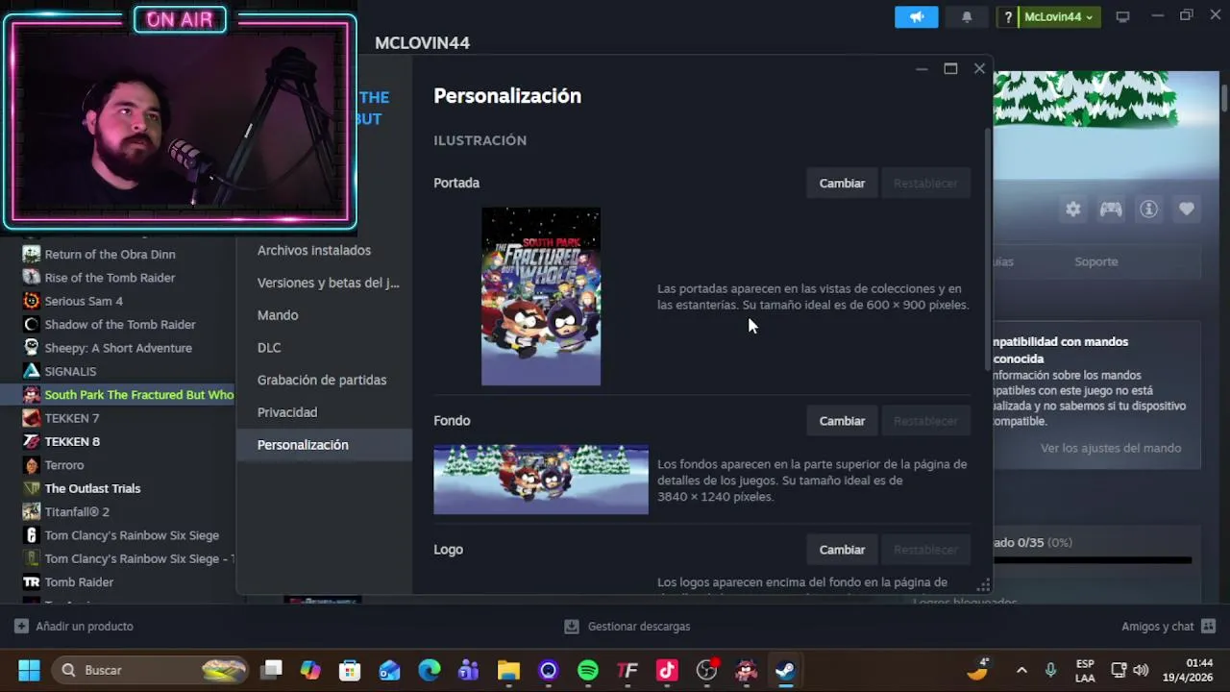Select The Outlast Trials in library
Image resolution: width=1230 pixels, height=692 pixels.
point(92,488)
